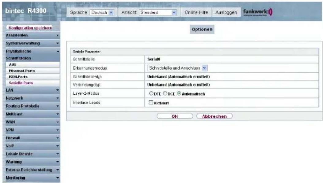Click the Interface Leads label

coord(86,102)
